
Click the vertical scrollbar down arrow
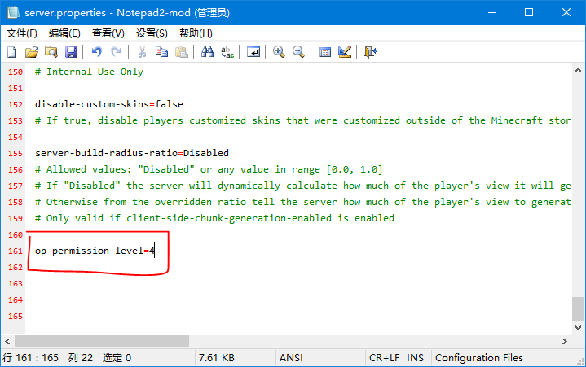pyautogui.click(x=578, y=328)
